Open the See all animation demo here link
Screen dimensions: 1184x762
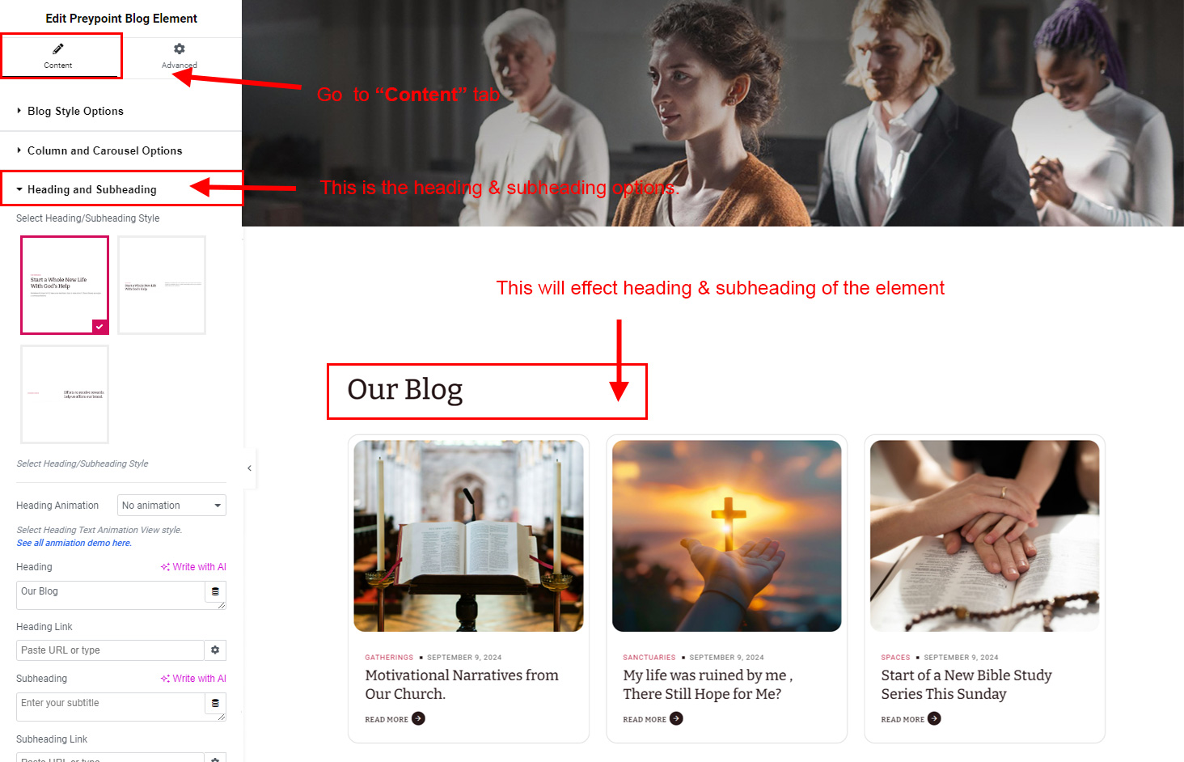point(74,543)
